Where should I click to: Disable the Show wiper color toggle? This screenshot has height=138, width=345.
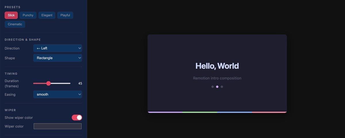77,118
